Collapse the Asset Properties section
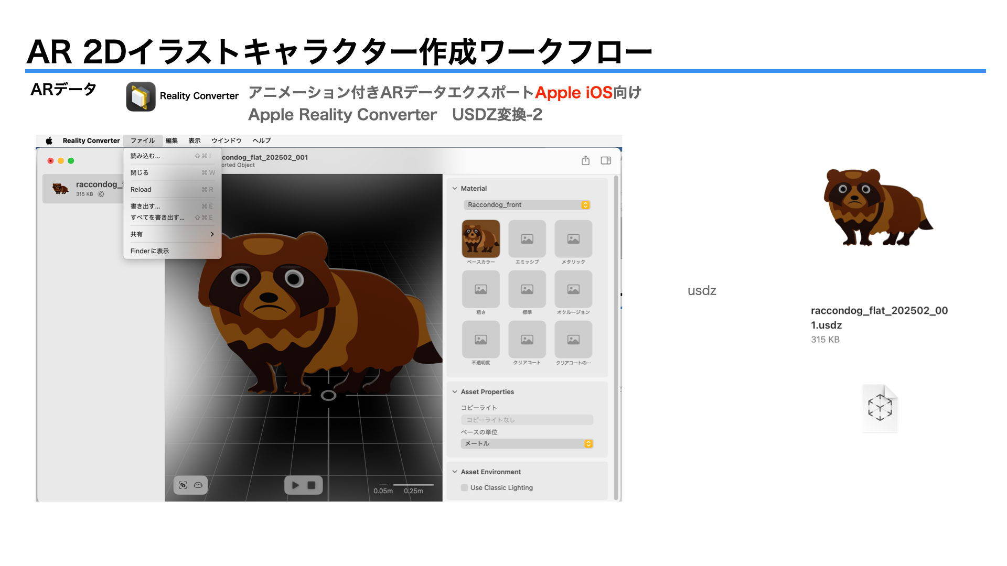 [x=455, y=391]
